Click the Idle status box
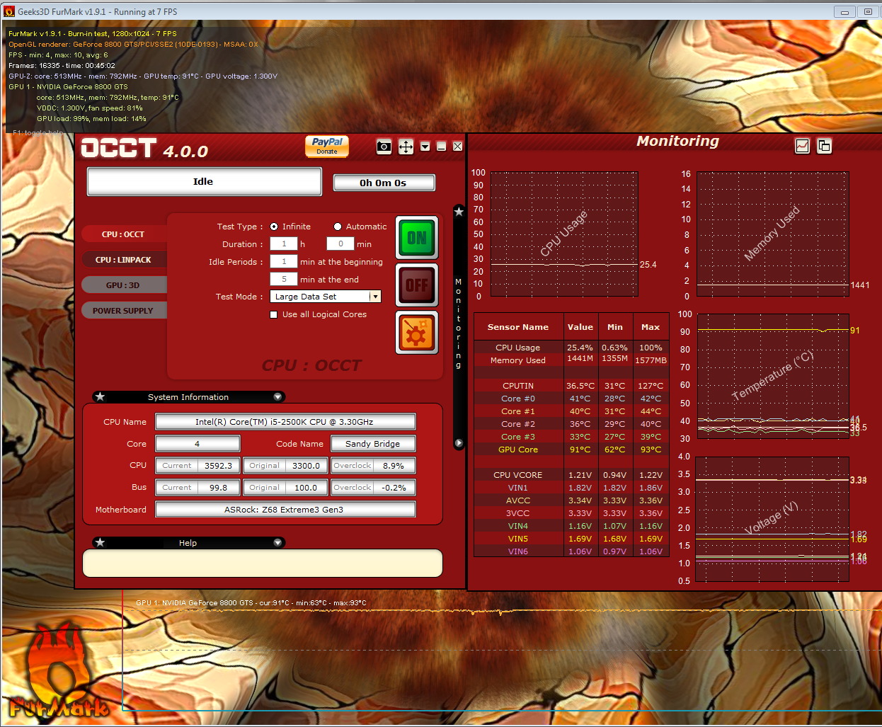This screenshot has width=882, height=727. point(204,182)
